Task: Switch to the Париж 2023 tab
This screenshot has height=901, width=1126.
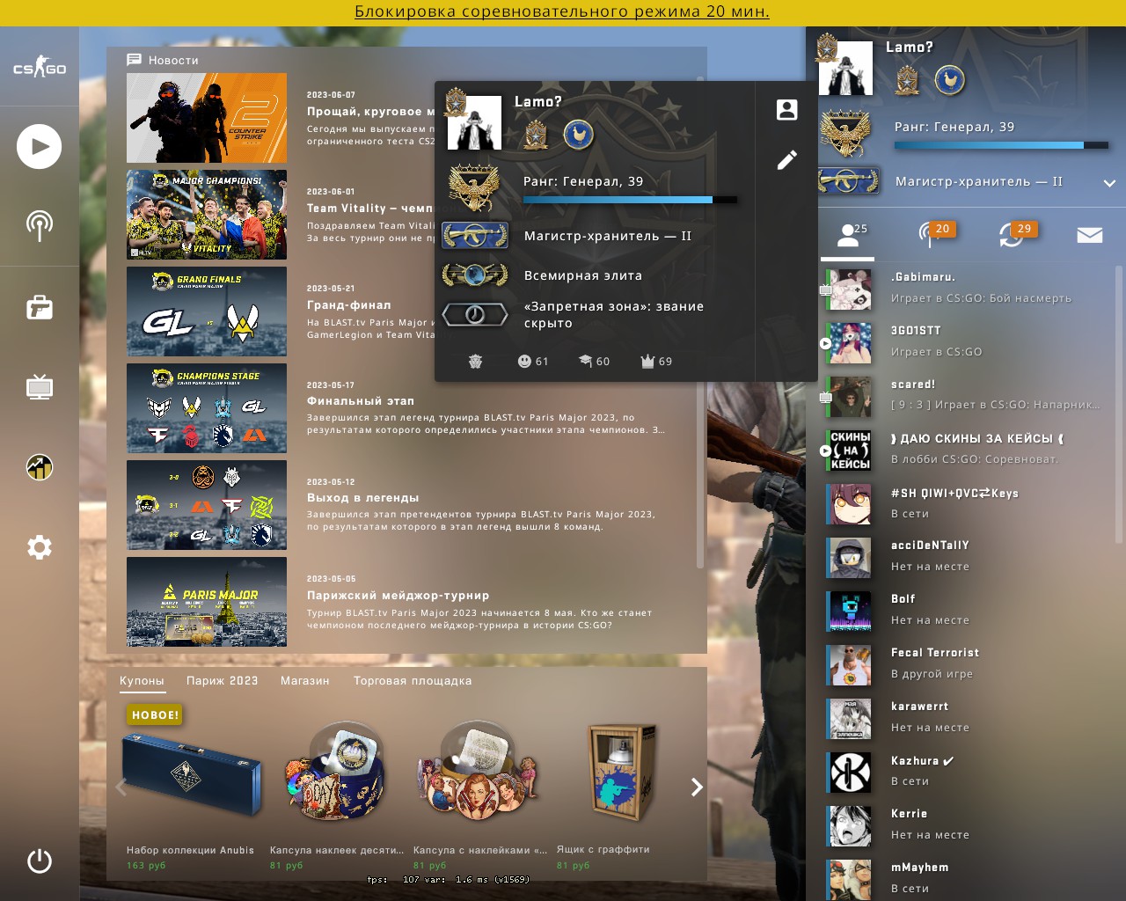Action: tap(223, 681)
